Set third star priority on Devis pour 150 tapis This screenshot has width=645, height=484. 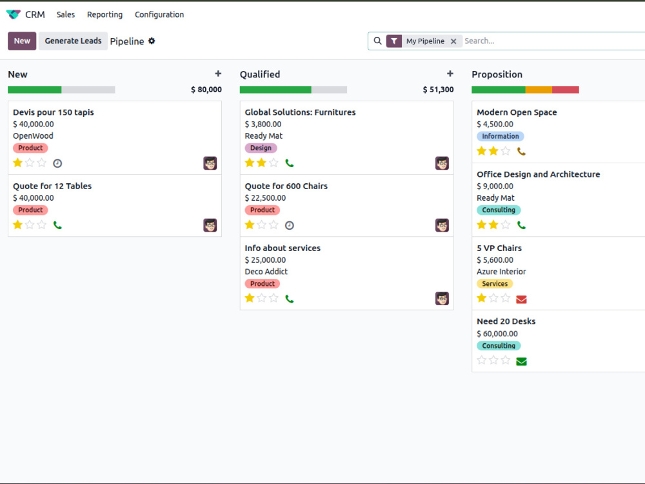[x=41, y=163]
